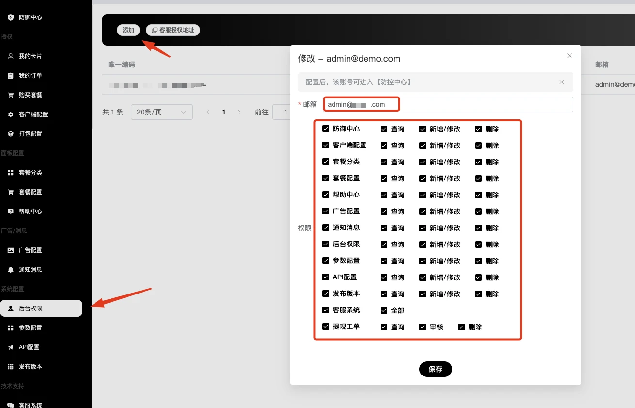This screenshot has width=635, height=408.
Task: Click the 广告配置 image icon
Action: (11, 250)
